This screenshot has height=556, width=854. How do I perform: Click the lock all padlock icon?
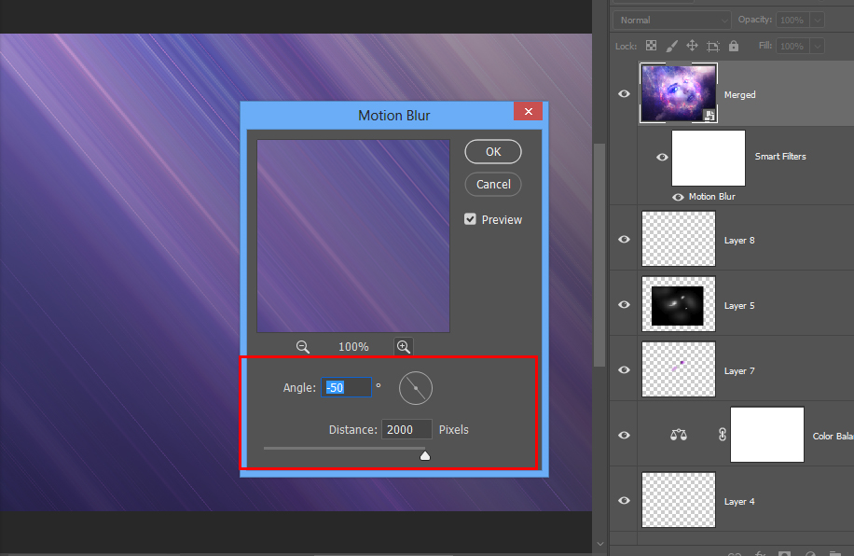[x=734, y=46]
